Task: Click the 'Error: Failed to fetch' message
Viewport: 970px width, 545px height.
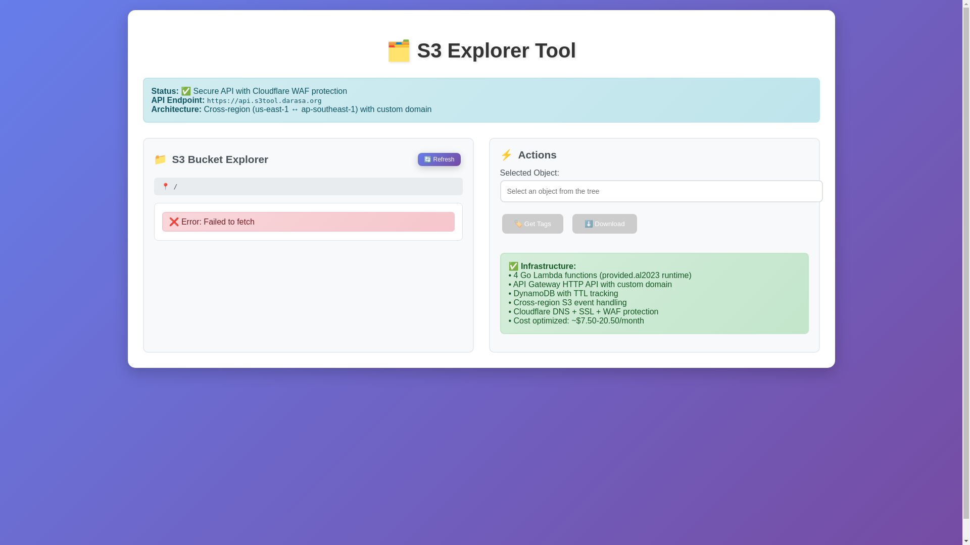Action: [x=308, y=222]
